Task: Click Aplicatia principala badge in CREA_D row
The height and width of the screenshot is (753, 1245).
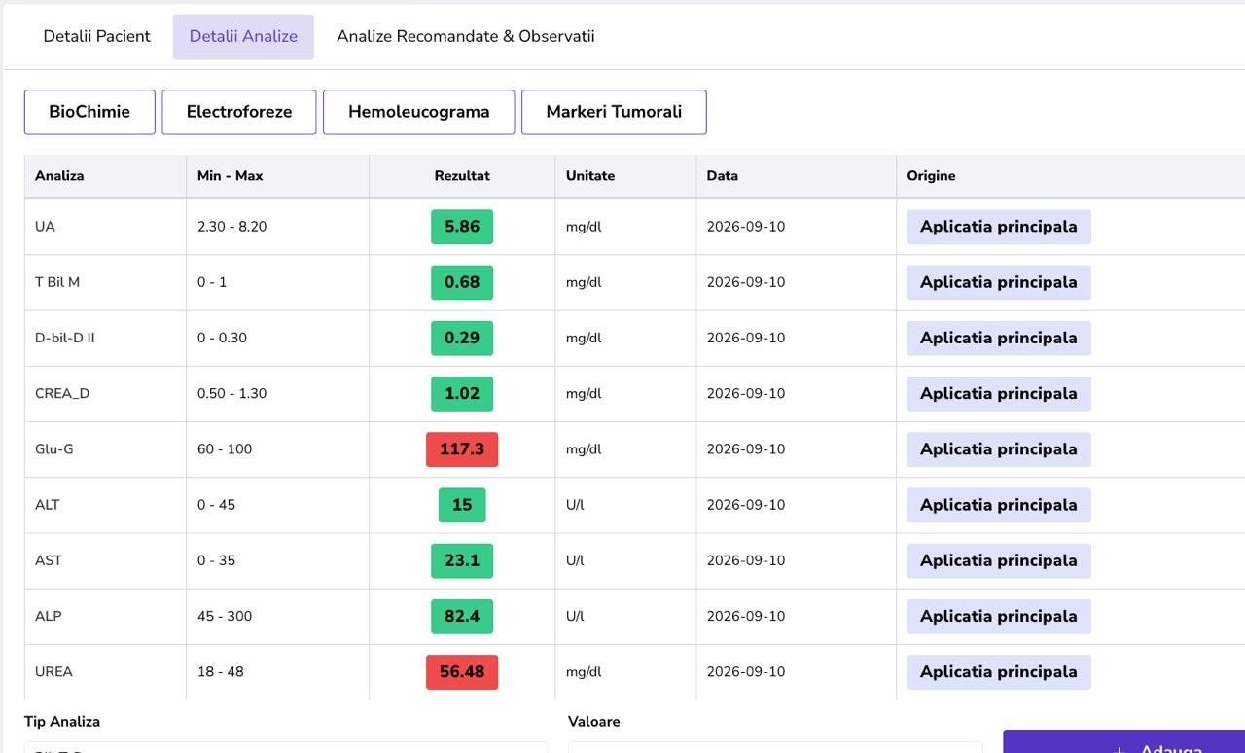Action: [x=999, y=394]
